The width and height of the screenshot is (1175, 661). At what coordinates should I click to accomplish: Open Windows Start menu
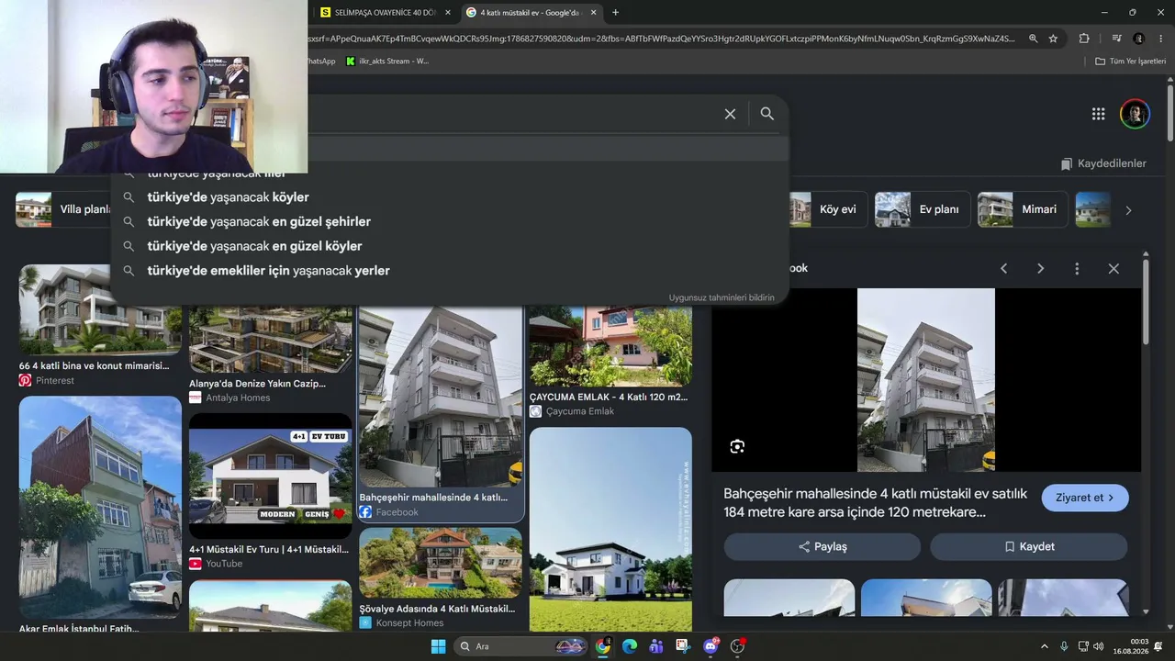[438, 646]
